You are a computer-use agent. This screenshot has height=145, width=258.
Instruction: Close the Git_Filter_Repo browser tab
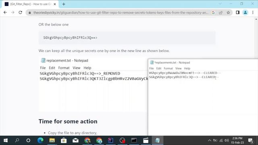click(55, 4)
